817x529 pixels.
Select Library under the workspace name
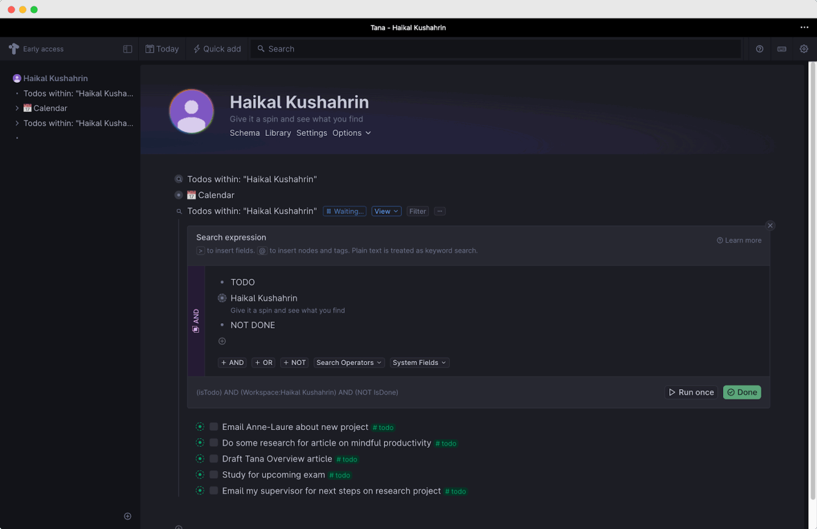pyautogui.click(x=278, y=133)
